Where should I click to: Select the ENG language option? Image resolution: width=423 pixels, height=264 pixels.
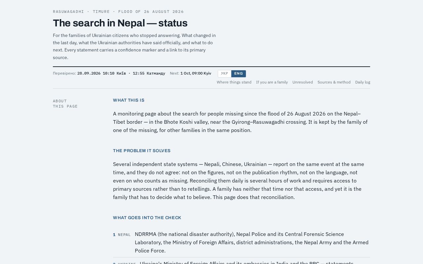(239, 74)
